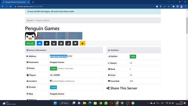Click the highlighted penguingames.fun address text
The height and width of the screenshot is (106, 188).
click(58, 56)
